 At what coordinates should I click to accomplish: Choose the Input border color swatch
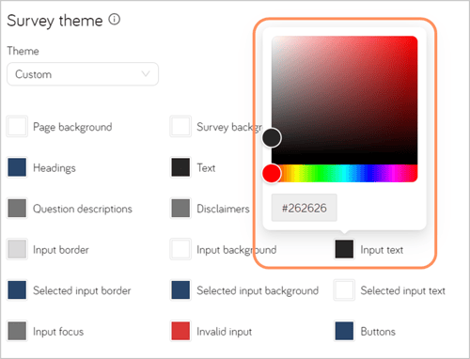17,249
